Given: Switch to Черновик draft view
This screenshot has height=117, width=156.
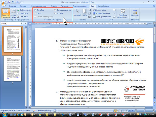Looking at the screenshot, I should [23, 17].
